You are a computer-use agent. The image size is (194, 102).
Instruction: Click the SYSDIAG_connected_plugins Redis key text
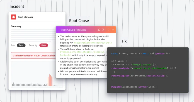(83, 52)
